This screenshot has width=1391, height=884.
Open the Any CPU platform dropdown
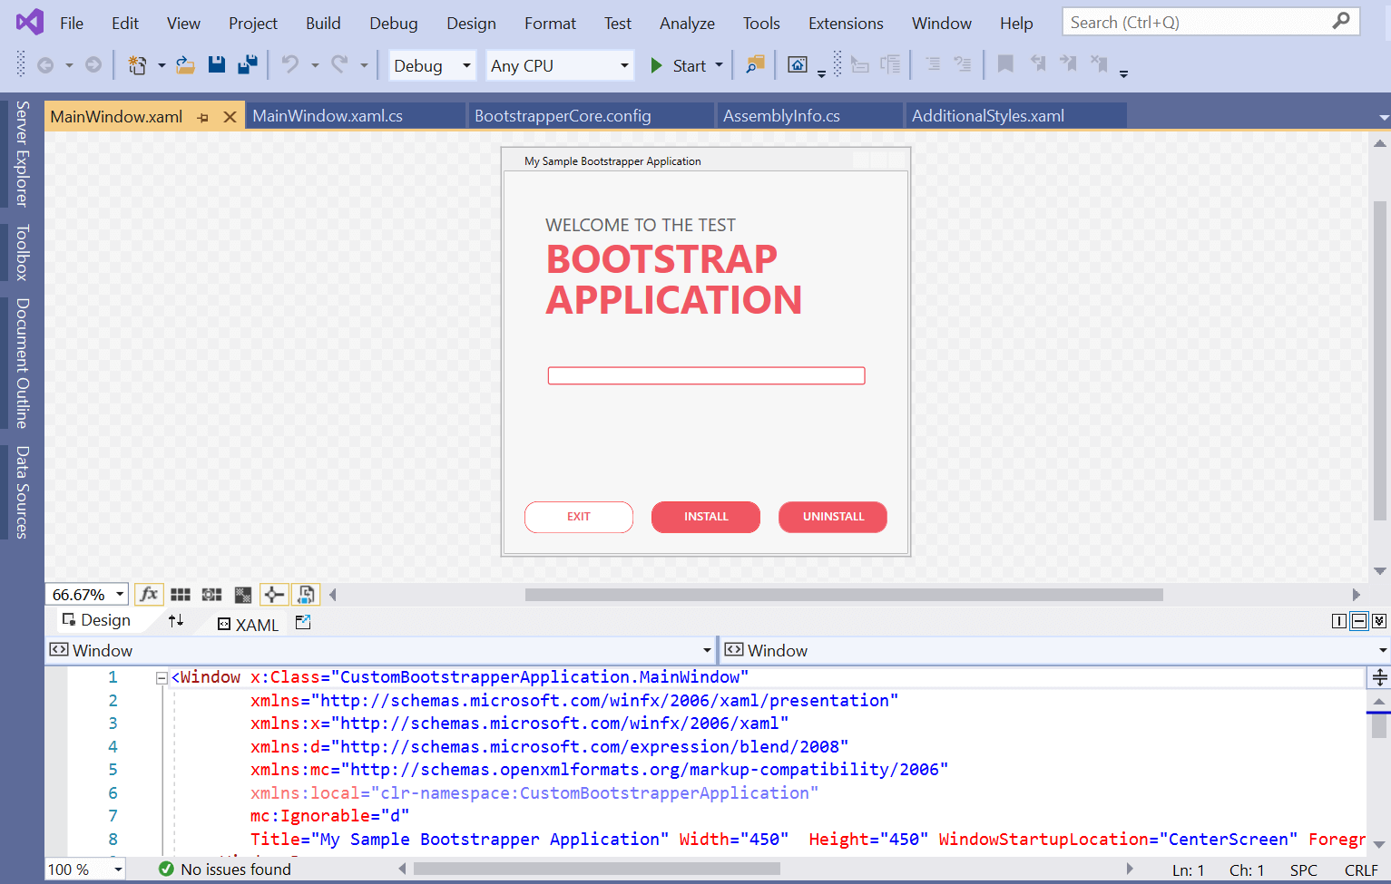(560, 65)
